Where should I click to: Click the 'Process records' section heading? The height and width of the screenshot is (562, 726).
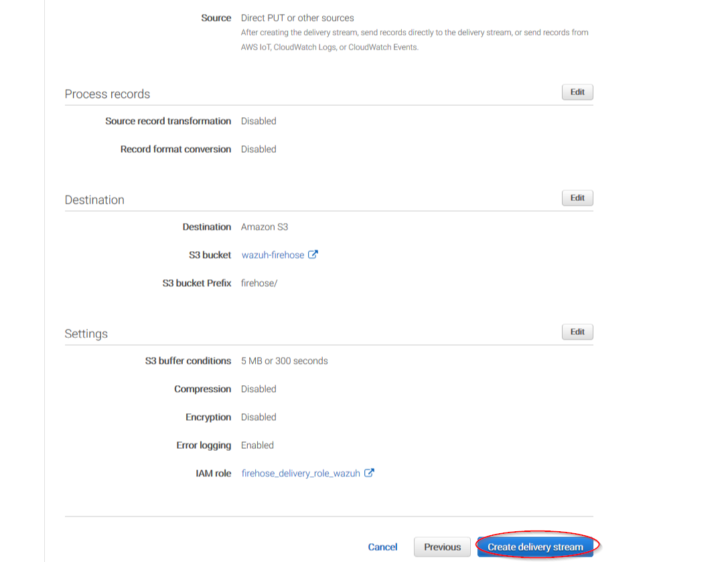(107, 94)
